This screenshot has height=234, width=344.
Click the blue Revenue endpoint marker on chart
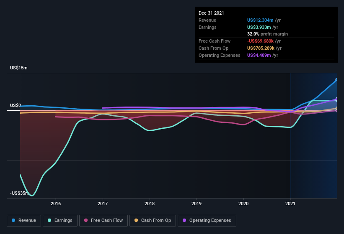(337, 80)
